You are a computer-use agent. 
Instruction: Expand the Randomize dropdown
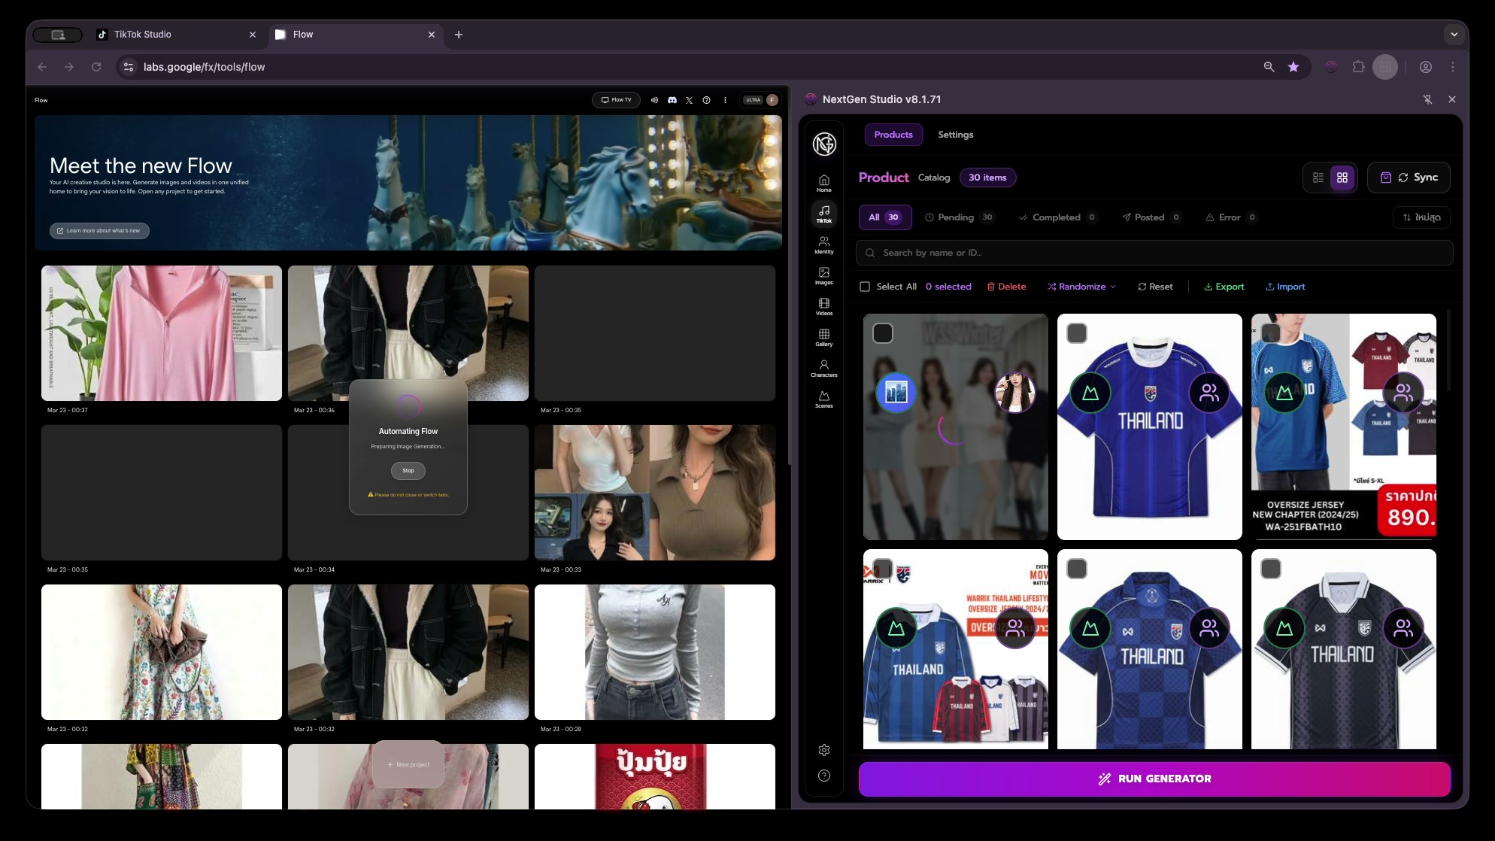[x=1081, y=287]
